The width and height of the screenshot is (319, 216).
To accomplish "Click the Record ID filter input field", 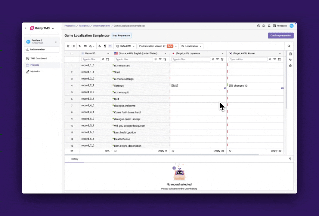I will pos(91,59).
